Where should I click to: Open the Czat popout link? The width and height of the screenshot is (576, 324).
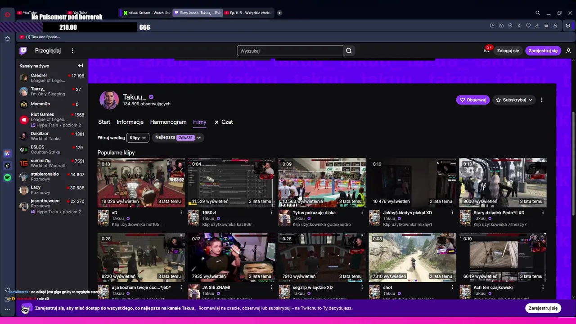tap(223, 122)
